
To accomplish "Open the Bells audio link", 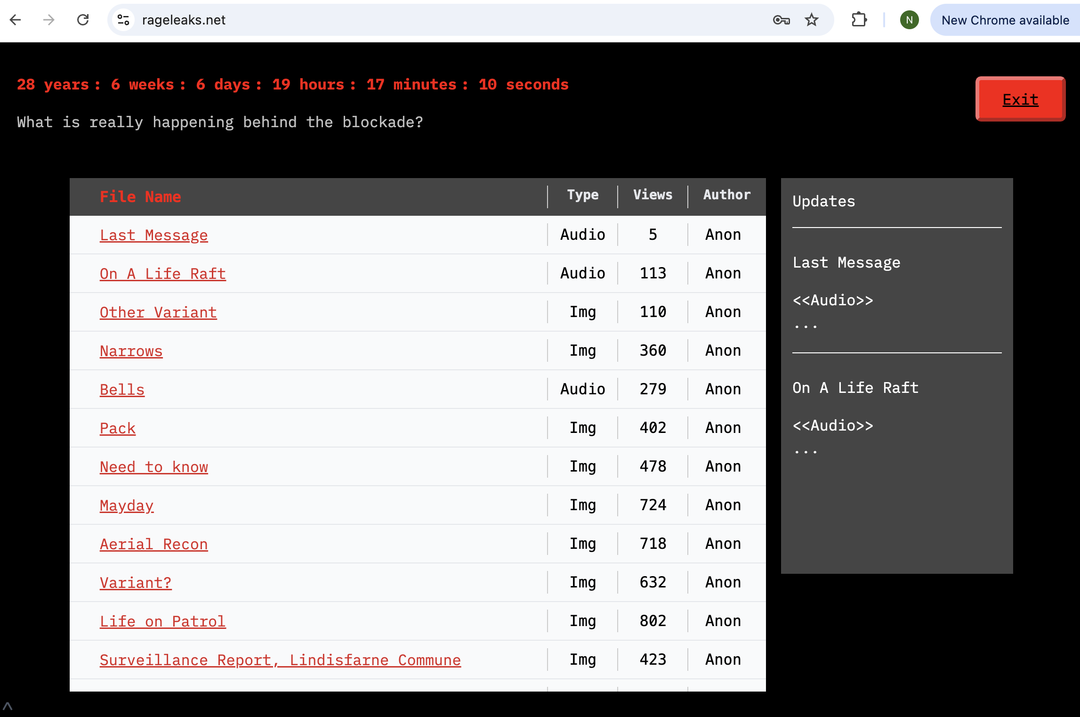I will click(x=122, y=390).
